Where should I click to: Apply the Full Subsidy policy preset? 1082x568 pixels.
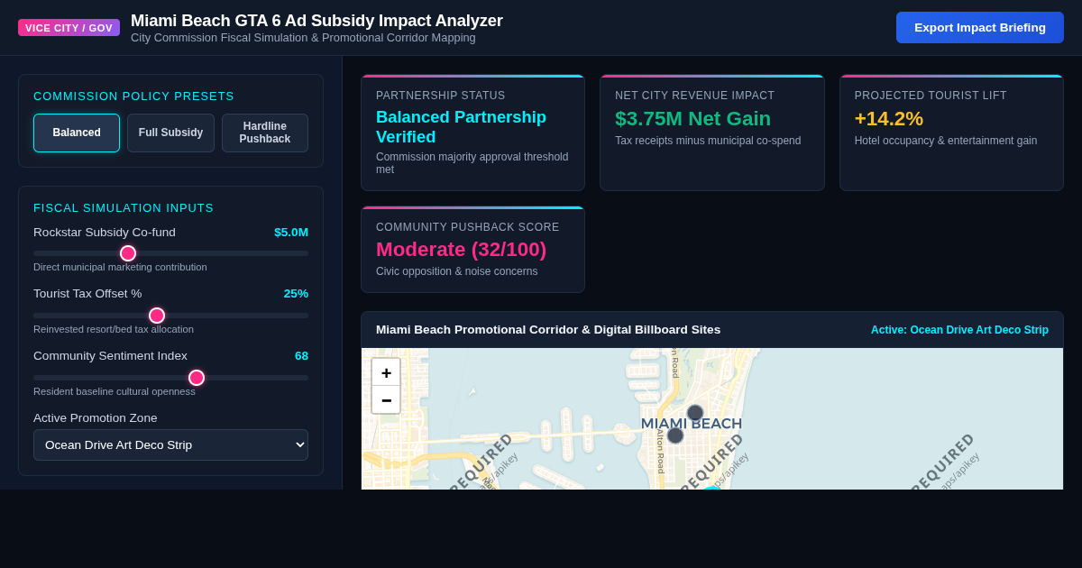tap(170, 133)
